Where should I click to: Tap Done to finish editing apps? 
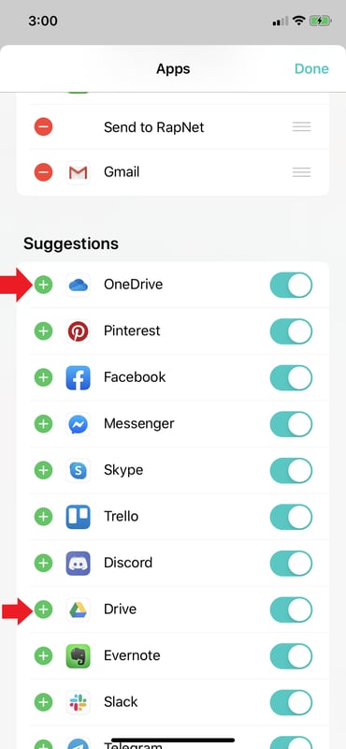coord(311,68)
